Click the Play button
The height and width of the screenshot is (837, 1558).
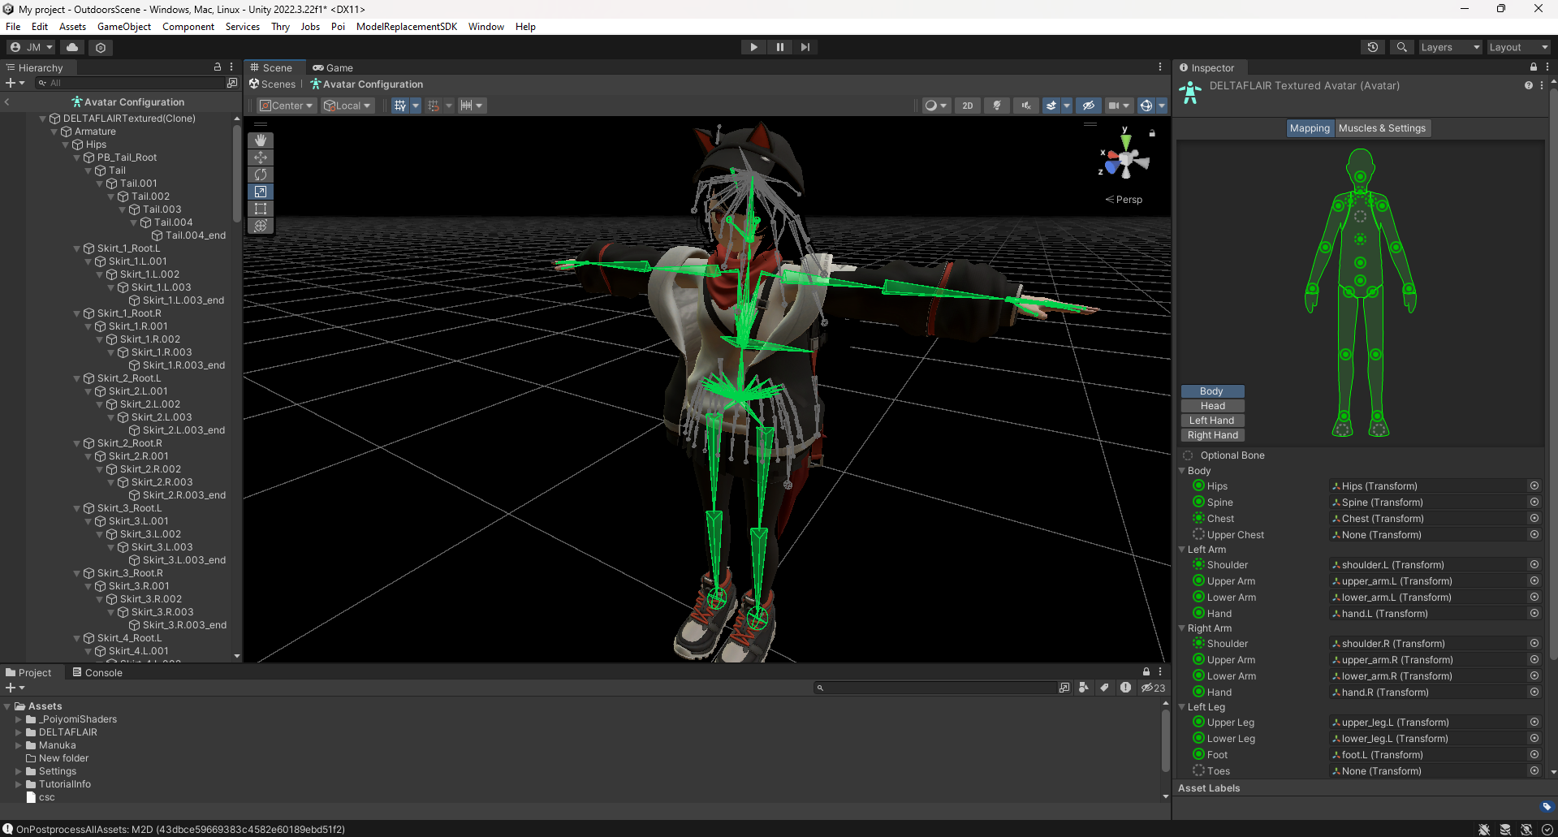pyautogui.click(x=753, y=47)
